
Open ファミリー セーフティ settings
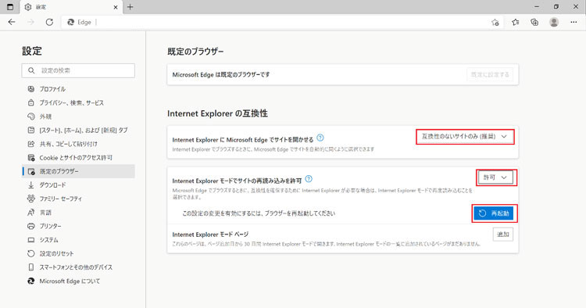78,199
